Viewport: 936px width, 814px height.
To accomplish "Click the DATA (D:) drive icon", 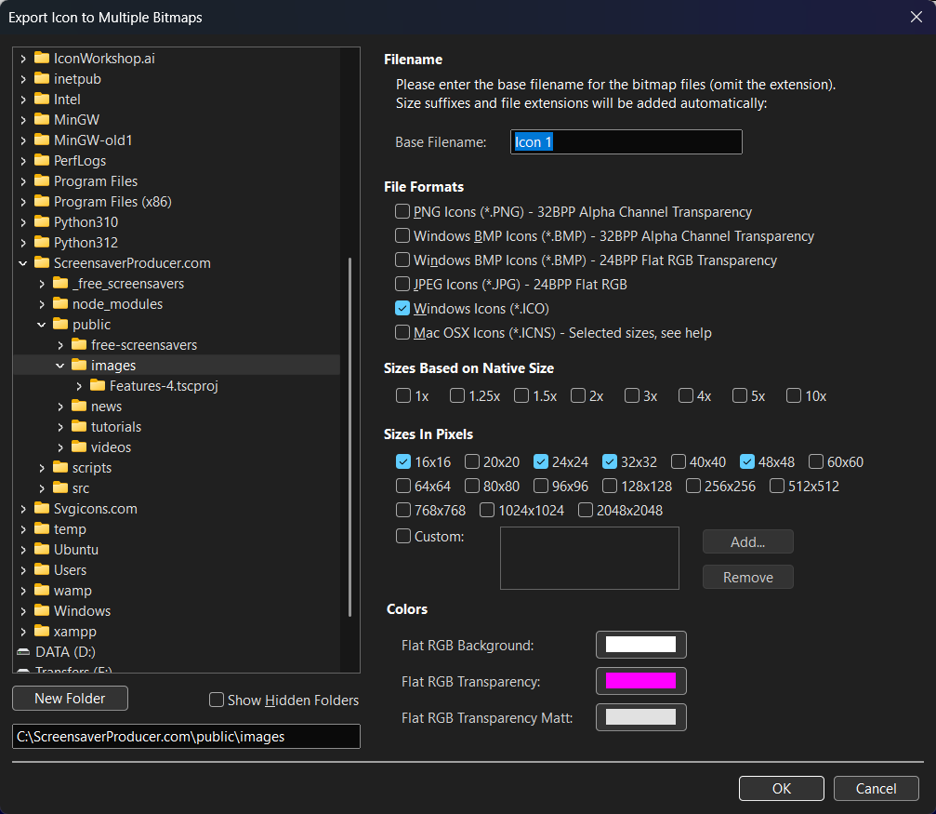I will pyautogui.click(x=24, y=651).
